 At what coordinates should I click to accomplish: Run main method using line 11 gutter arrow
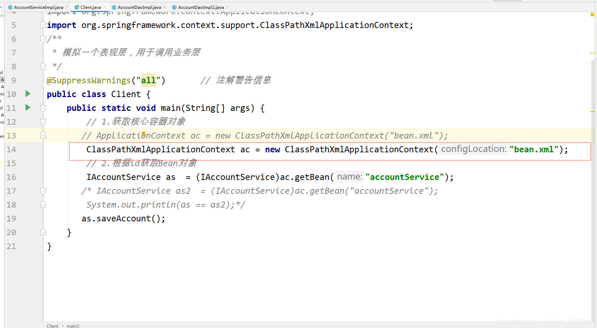tap(28, 107)
